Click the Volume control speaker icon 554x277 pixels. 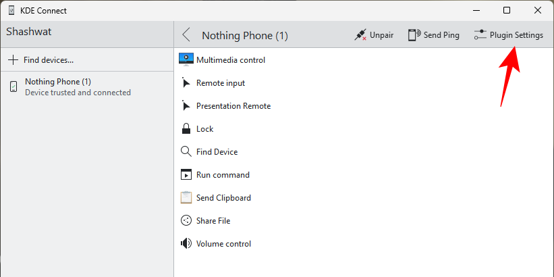click(x=186, y=244)
